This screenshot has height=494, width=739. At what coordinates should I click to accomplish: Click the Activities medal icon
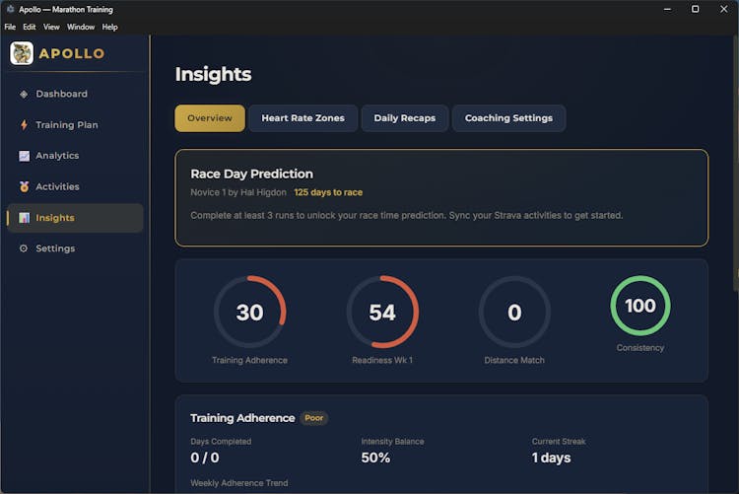[24, 186]
